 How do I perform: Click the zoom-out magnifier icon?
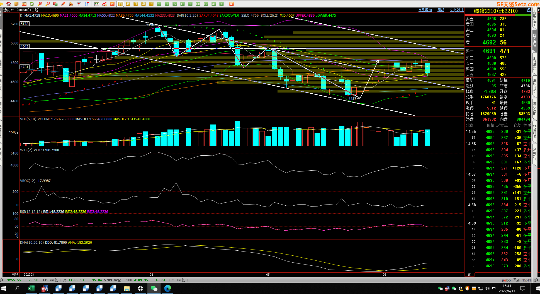(x=48, y=4)
